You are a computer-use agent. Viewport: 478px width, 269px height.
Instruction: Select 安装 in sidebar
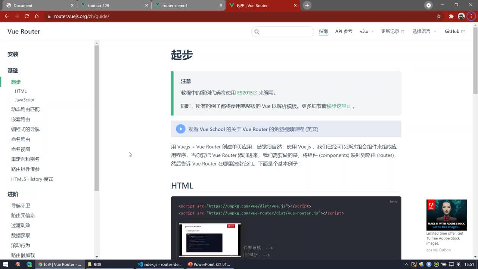click(13, 54)
